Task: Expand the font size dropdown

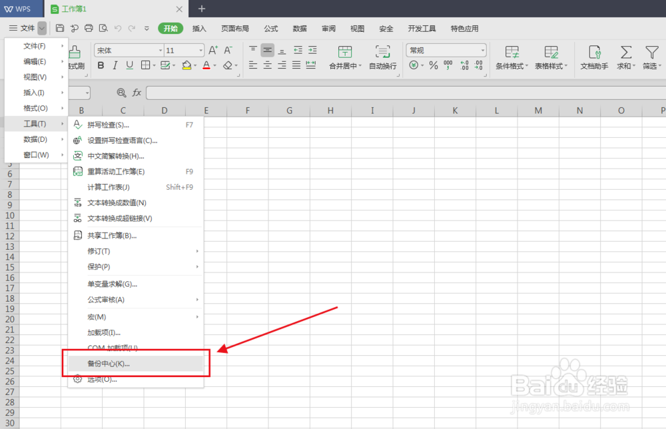Action: coord(200,50)
